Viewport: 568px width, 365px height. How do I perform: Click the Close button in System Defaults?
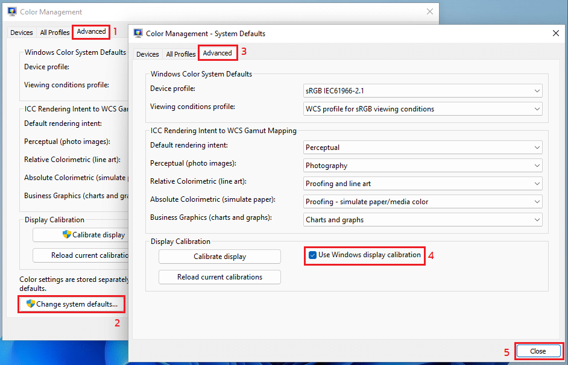click(538, 351)
